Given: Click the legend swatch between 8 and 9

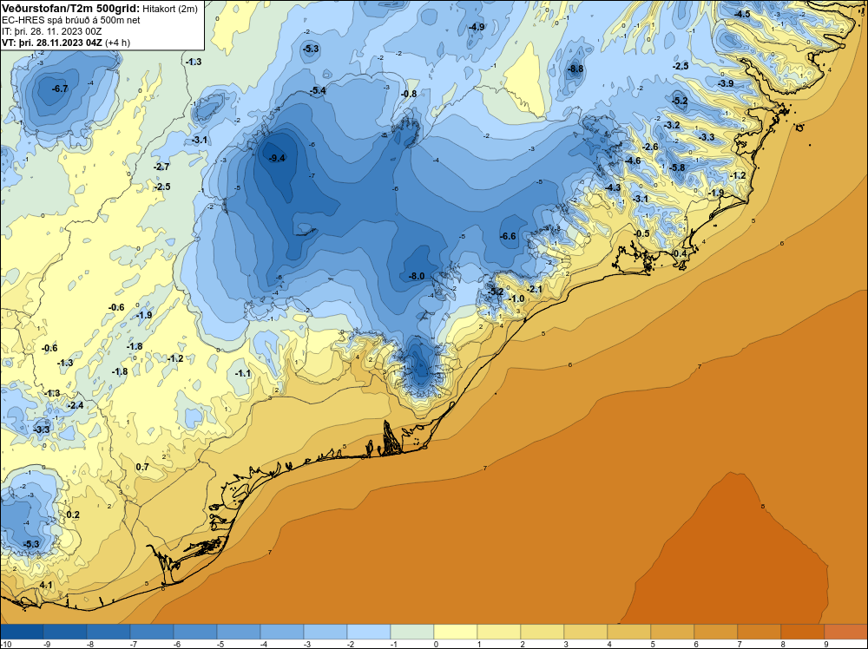Looking at the screenshot, I should [803, 632].
